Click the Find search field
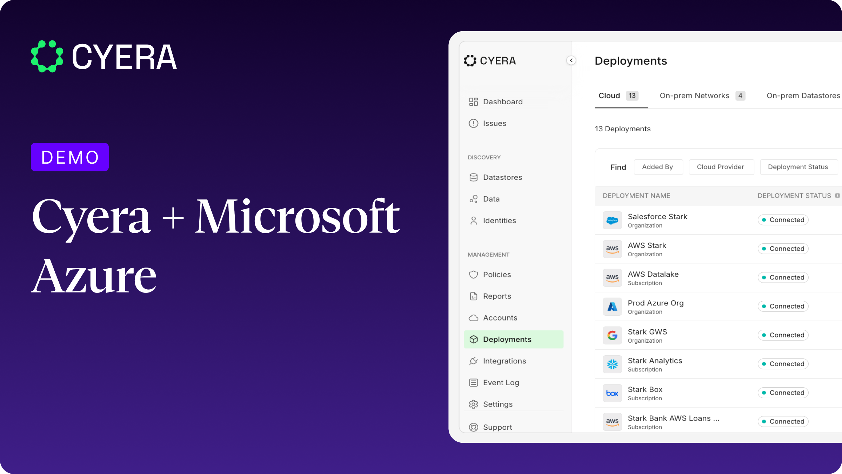Screen dimensions: 842x474 point(618,167)
